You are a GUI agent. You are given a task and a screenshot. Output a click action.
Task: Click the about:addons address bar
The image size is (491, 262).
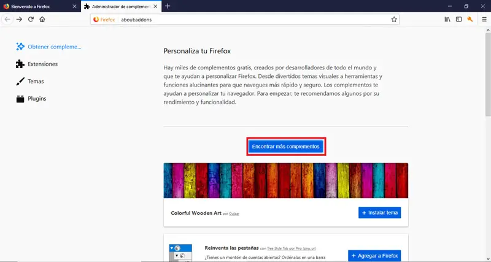[244, 20]
